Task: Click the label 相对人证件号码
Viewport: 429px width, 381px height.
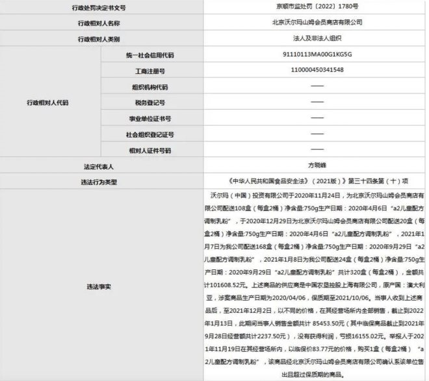Action: click(x=150, y=151)
